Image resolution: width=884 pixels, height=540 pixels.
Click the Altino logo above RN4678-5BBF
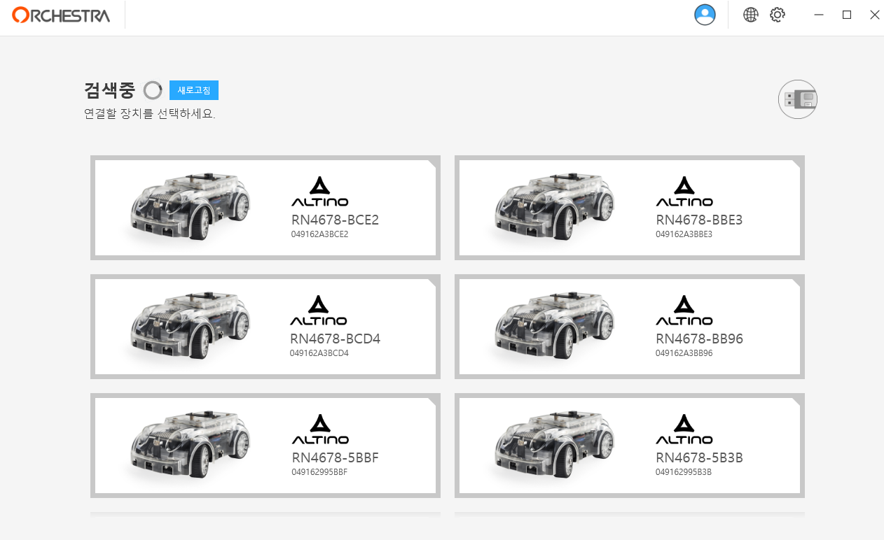tap(319, 429)
